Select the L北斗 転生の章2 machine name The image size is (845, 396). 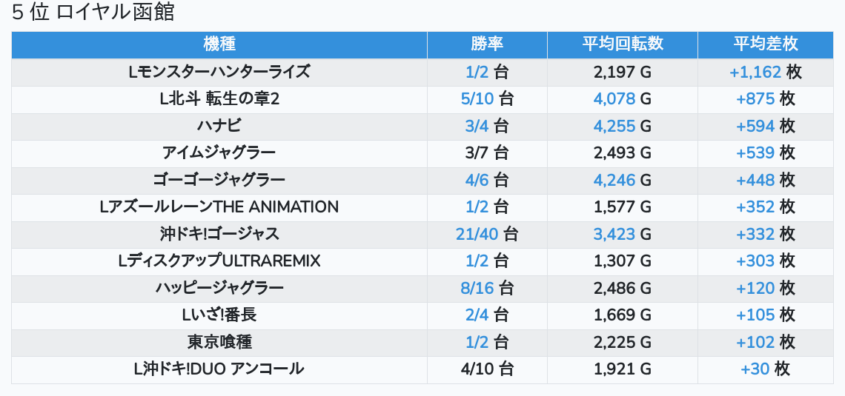click(x=219, y=99)
